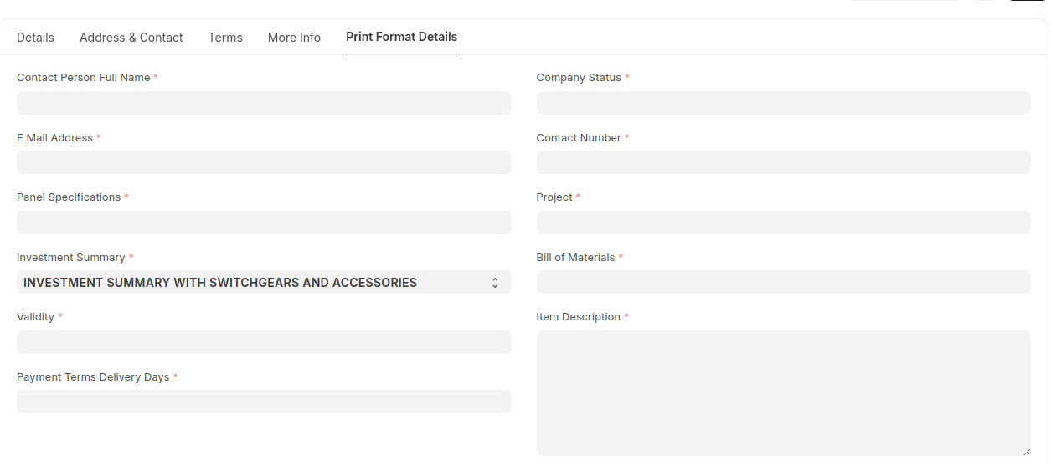Select the E Mail Address input
Screen dimensions: 1051x466
[264, 162]
